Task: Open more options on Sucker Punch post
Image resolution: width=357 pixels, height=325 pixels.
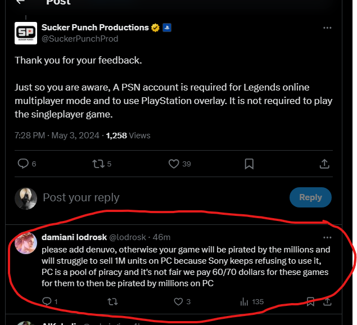Action: click(x=327, y=28)
